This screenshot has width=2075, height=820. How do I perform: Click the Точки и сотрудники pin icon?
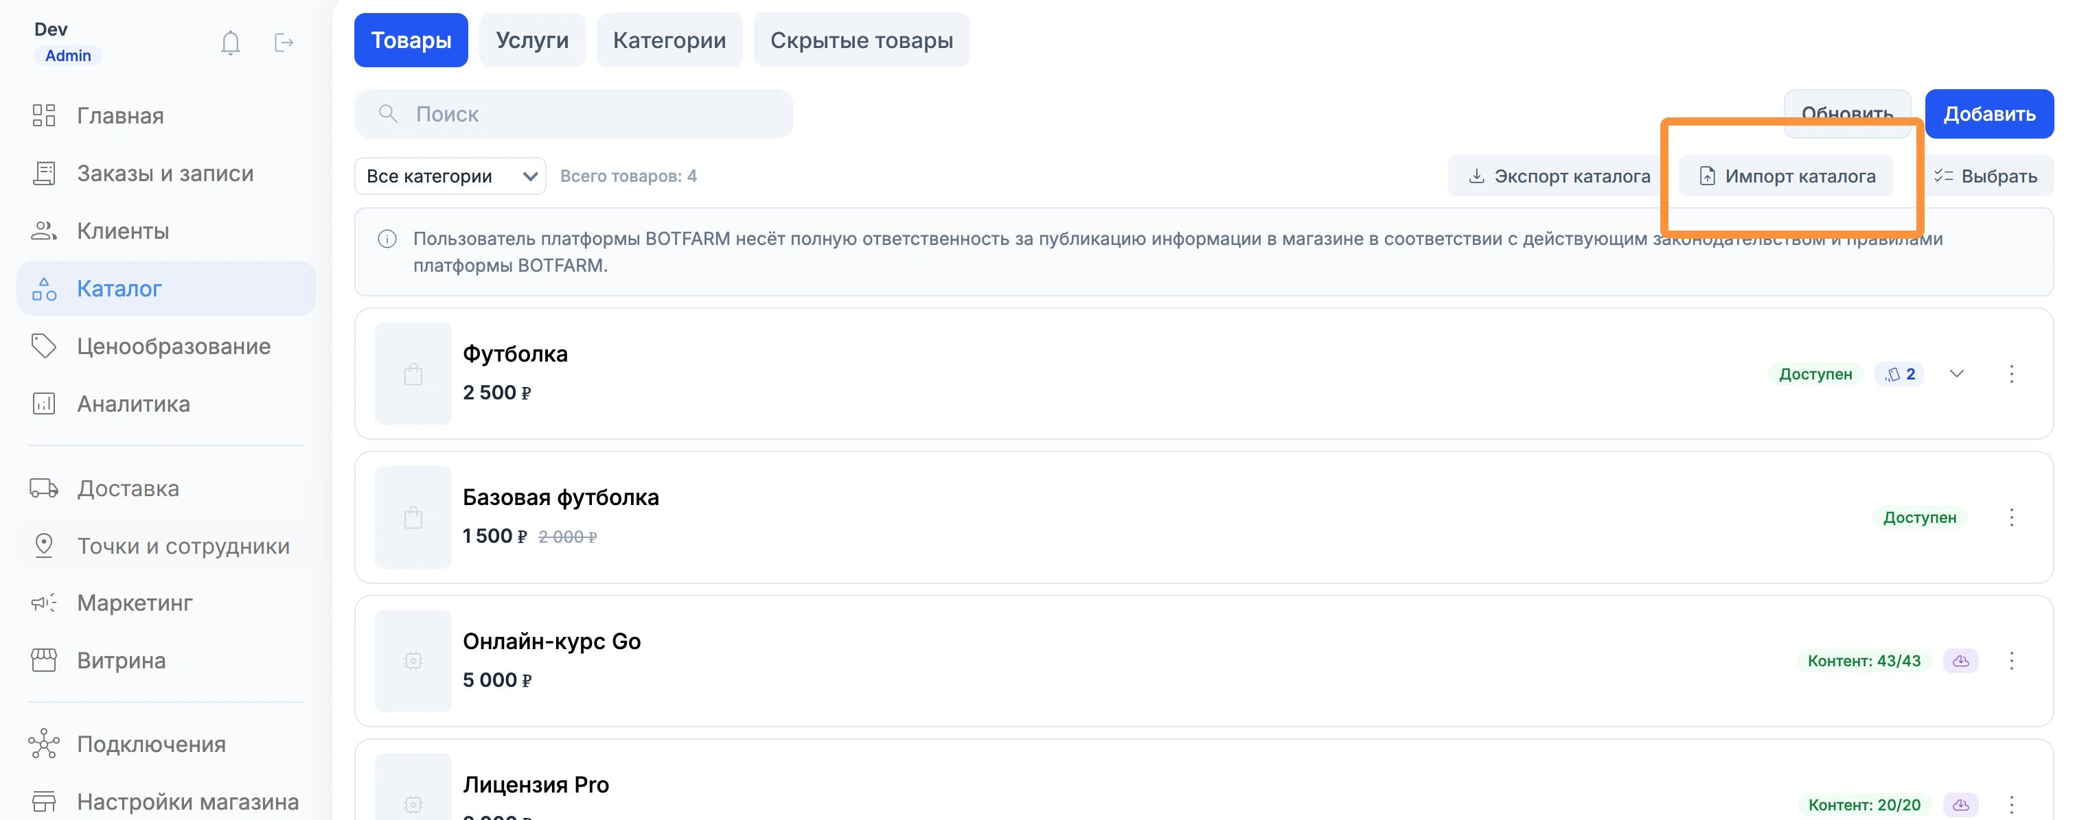(x=43, y=546)
